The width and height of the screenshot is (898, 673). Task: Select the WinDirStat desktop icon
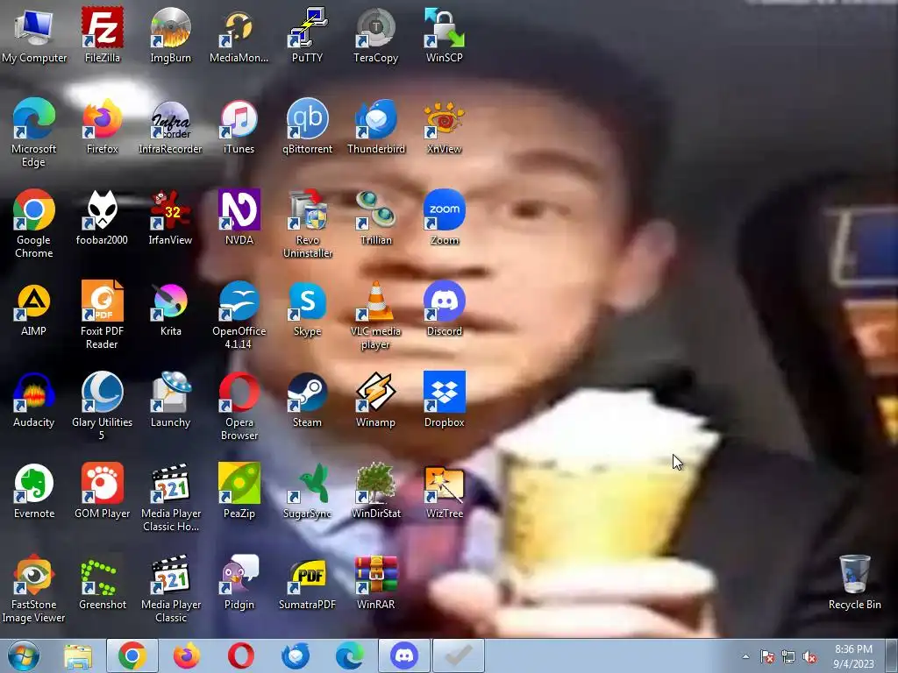click(375, 491)
